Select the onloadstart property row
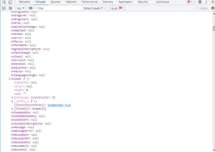The image size is (215, 152). tap(24, 120)
